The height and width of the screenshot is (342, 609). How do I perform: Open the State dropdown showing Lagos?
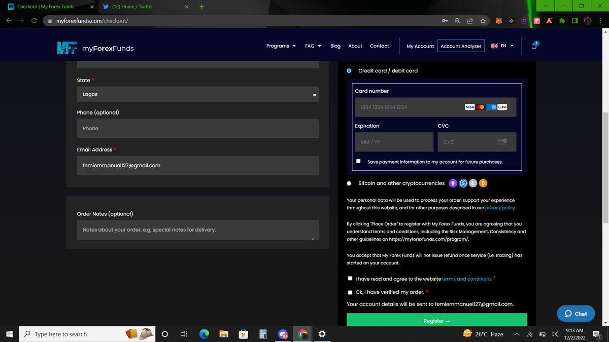coord(198,94)
